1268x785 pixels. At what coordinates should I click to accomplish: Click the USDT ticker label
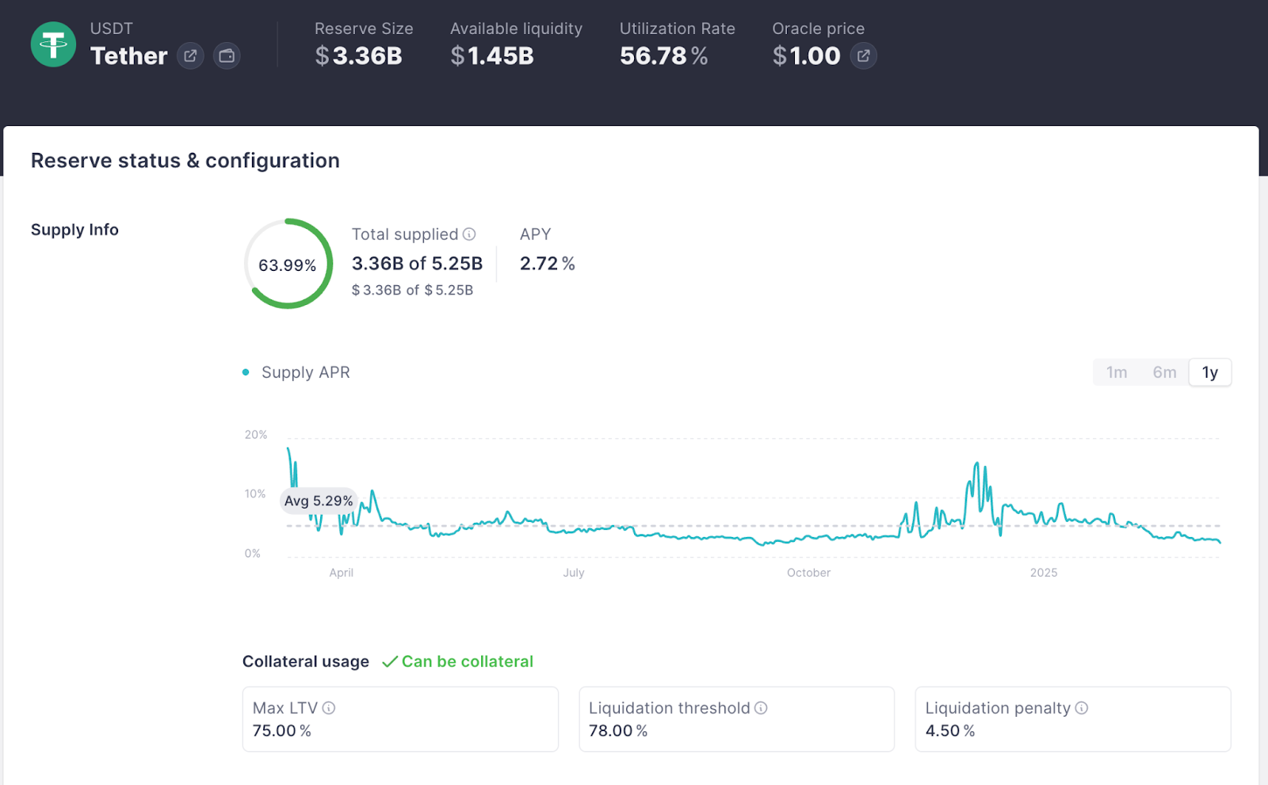(x=112, y=29)
